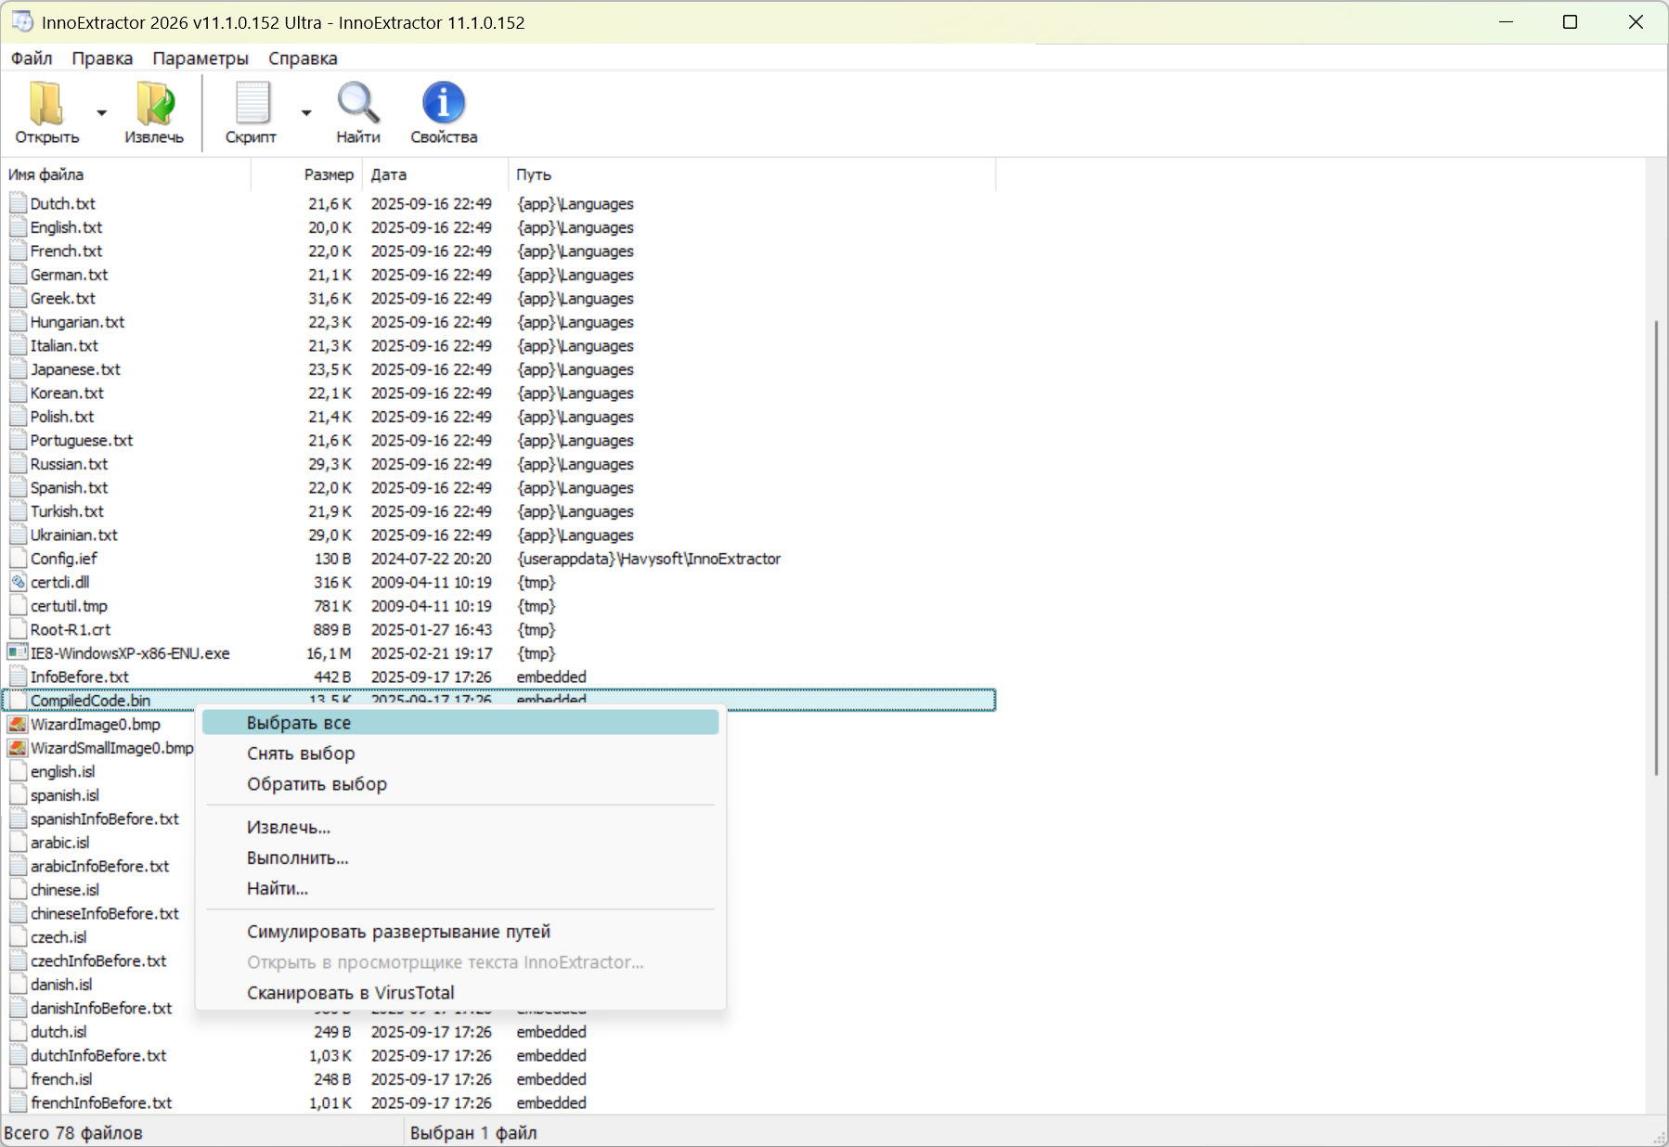Click the WizardSmallImage0.bmp image icon
The width and height of the screenshot is (1669, 1147).
[18, 747]
